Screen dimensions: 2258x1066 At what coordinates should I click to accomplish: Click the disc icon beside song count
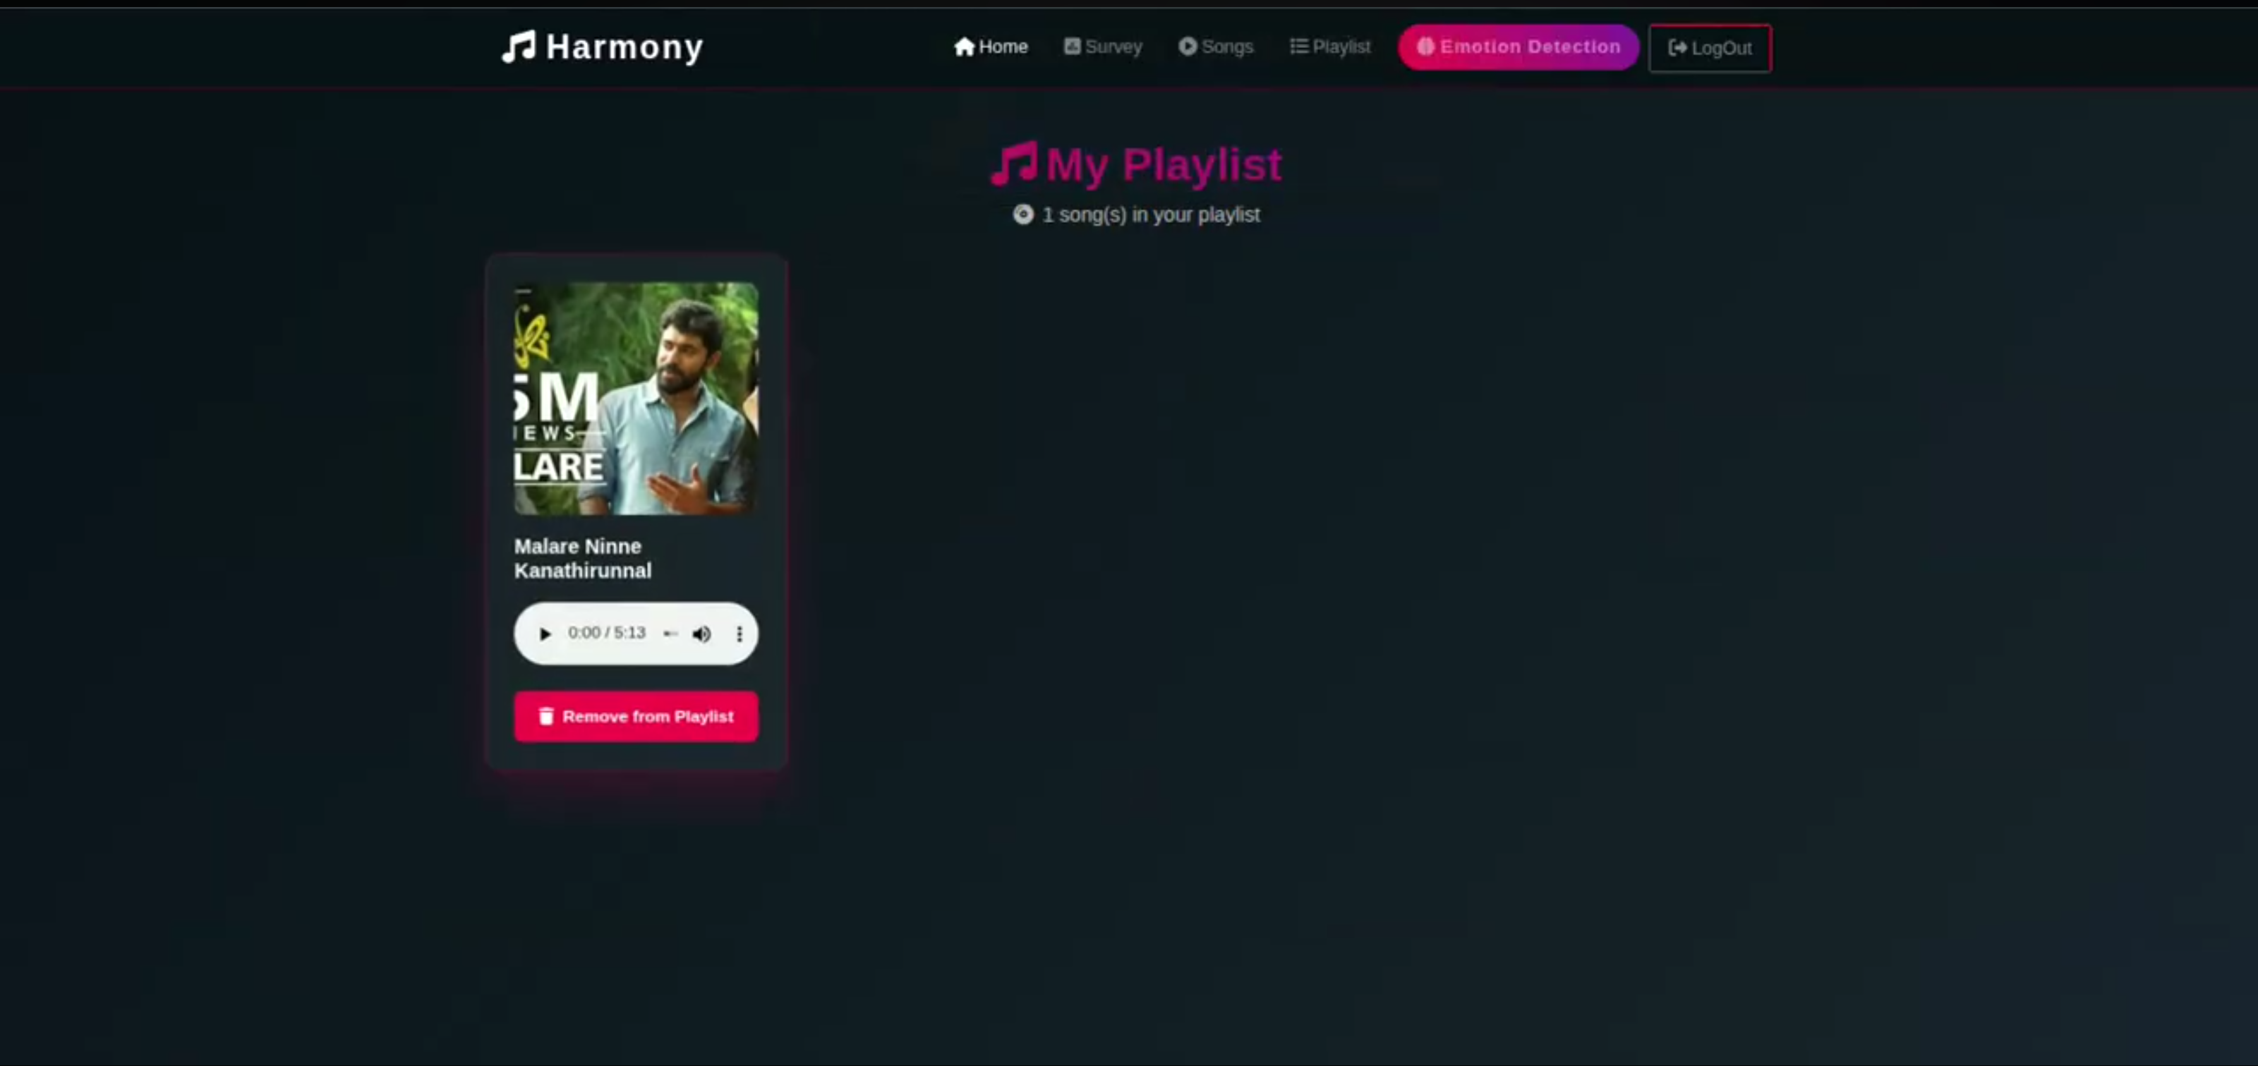[x=1023, y=214]
